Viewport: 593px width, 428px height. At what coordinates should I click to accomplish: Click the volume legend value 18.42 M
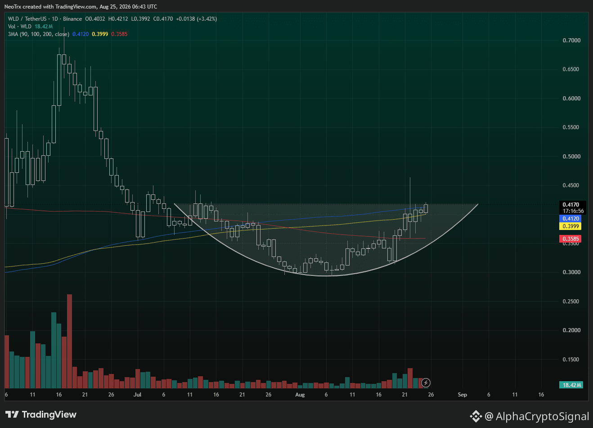pos(44,27)
